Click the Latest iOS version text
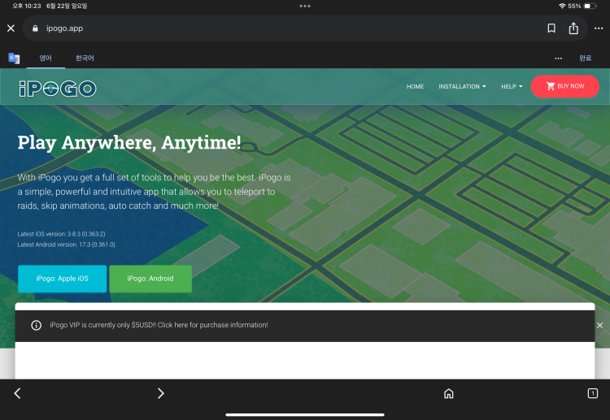The height and width of the screenshot is (420, 610). [x=61, y=234]
